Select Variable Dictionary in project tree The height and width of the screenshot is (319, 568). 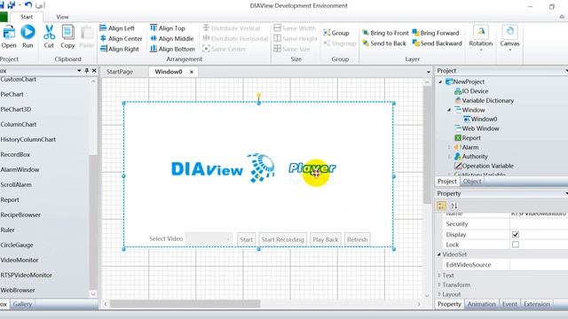coord(487,100)
